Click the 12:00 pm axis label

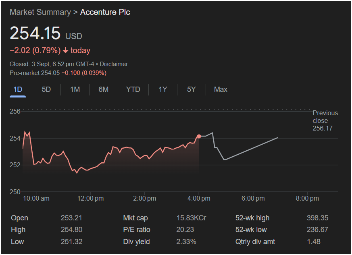tap(90, 198)
